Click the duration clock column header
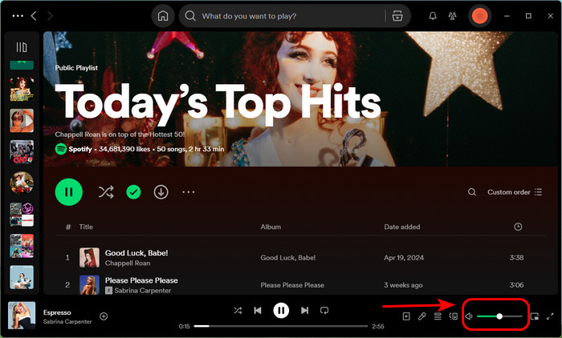Screen dimensions: 562x338 click(518, 227)
